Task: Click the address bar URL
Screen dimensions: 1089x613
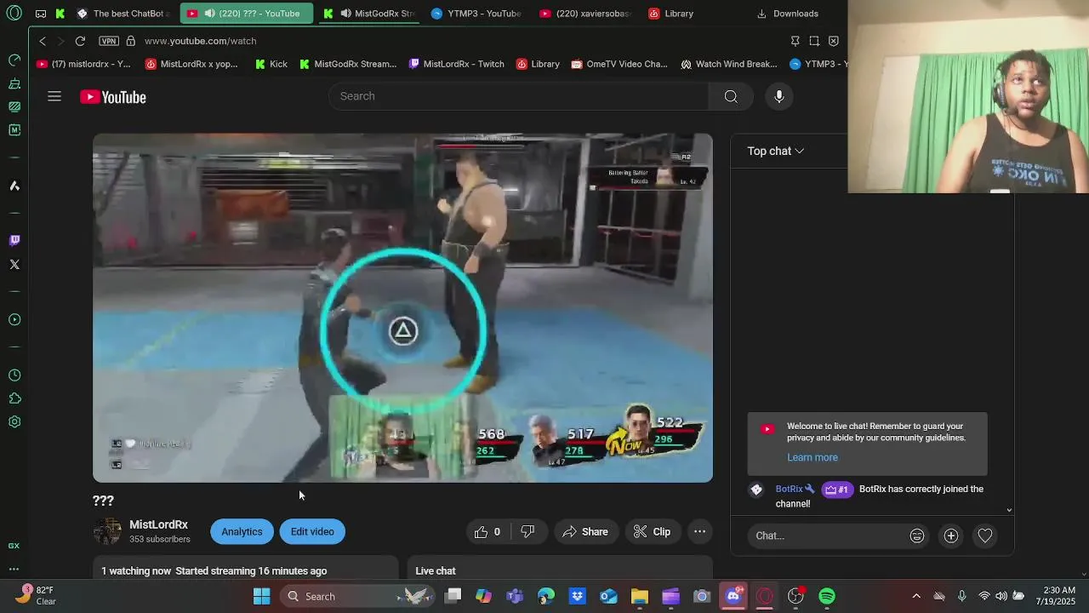Action: pyautogui.click(x=200, y=41)
